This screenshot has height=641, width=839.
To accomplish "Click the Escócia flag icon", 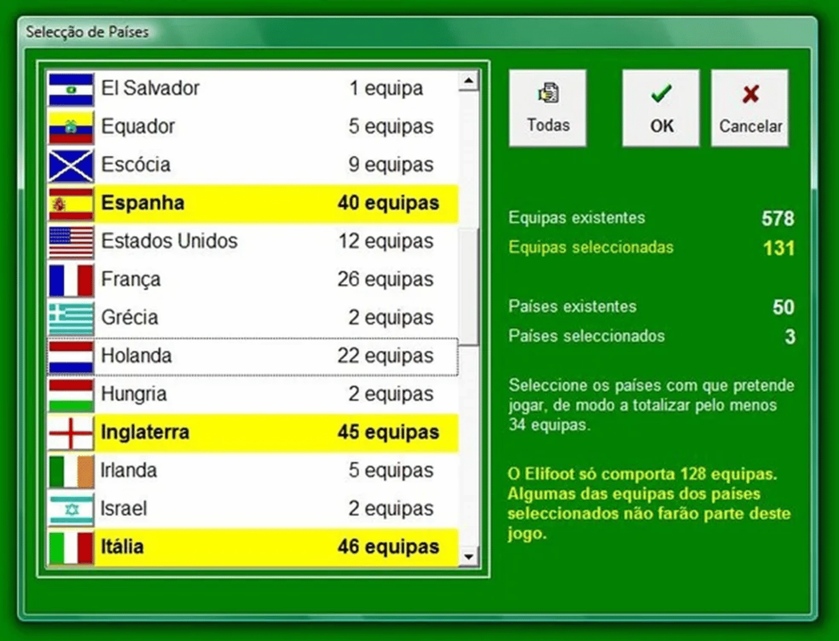I will point(71,166).
